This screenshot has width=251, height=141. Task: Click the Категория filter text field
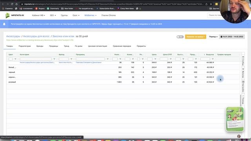pyautogui.click(x=36, y=59)
